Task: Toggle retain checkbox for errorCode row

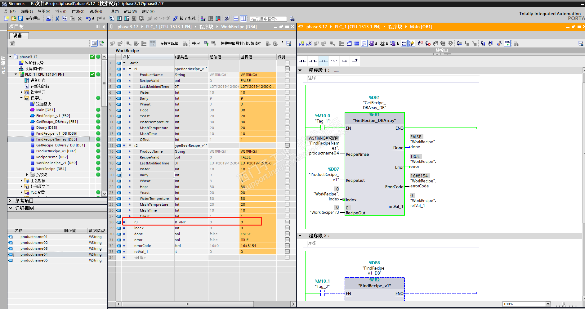Action: pyautogui.click(x=287, y=246)
